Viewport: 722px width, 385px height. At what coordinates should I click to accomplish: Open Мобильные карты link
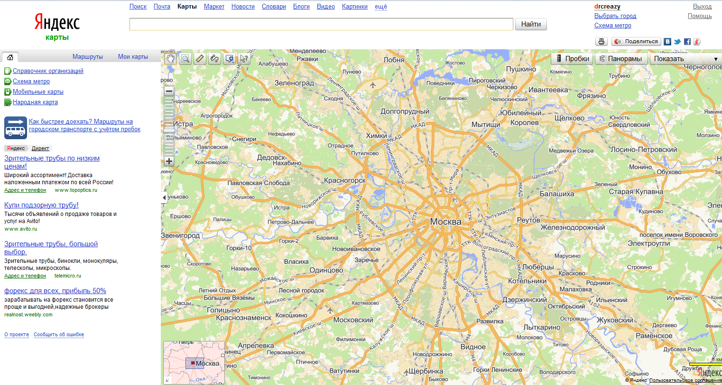click(38, 92)
